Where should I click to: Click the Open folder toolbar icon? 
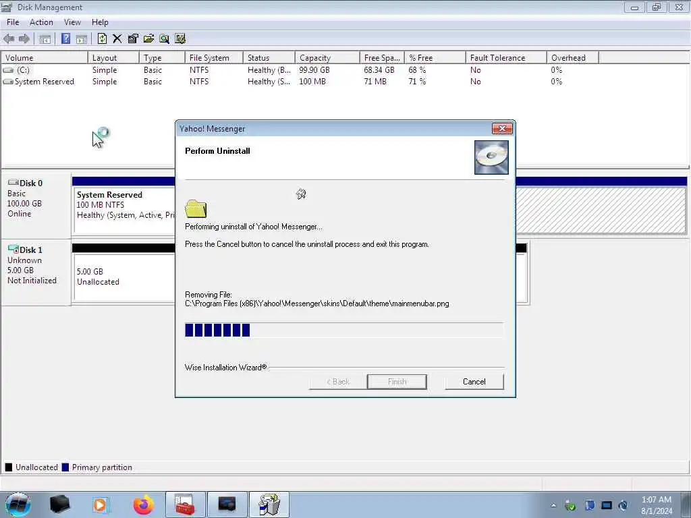148,38
